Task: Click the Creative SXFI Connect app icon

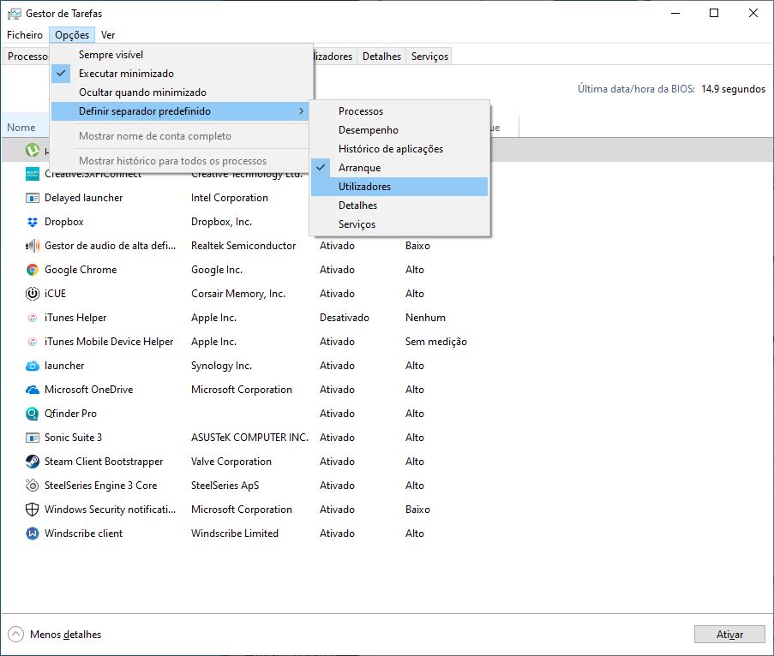Action: 32,174
